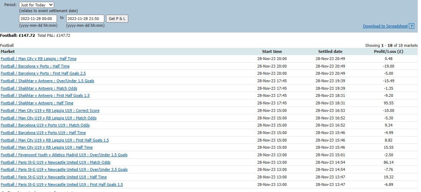
Task: Select the -15.49 loss value
Action: [388, 81]
